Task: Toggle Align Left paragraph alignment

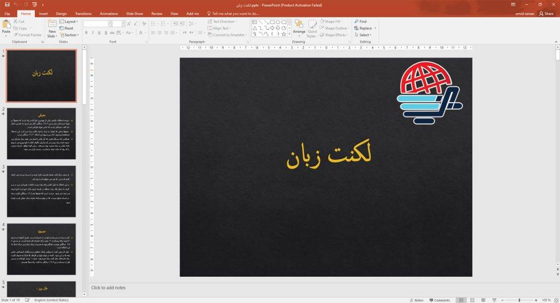Action: tap(153, 33)
